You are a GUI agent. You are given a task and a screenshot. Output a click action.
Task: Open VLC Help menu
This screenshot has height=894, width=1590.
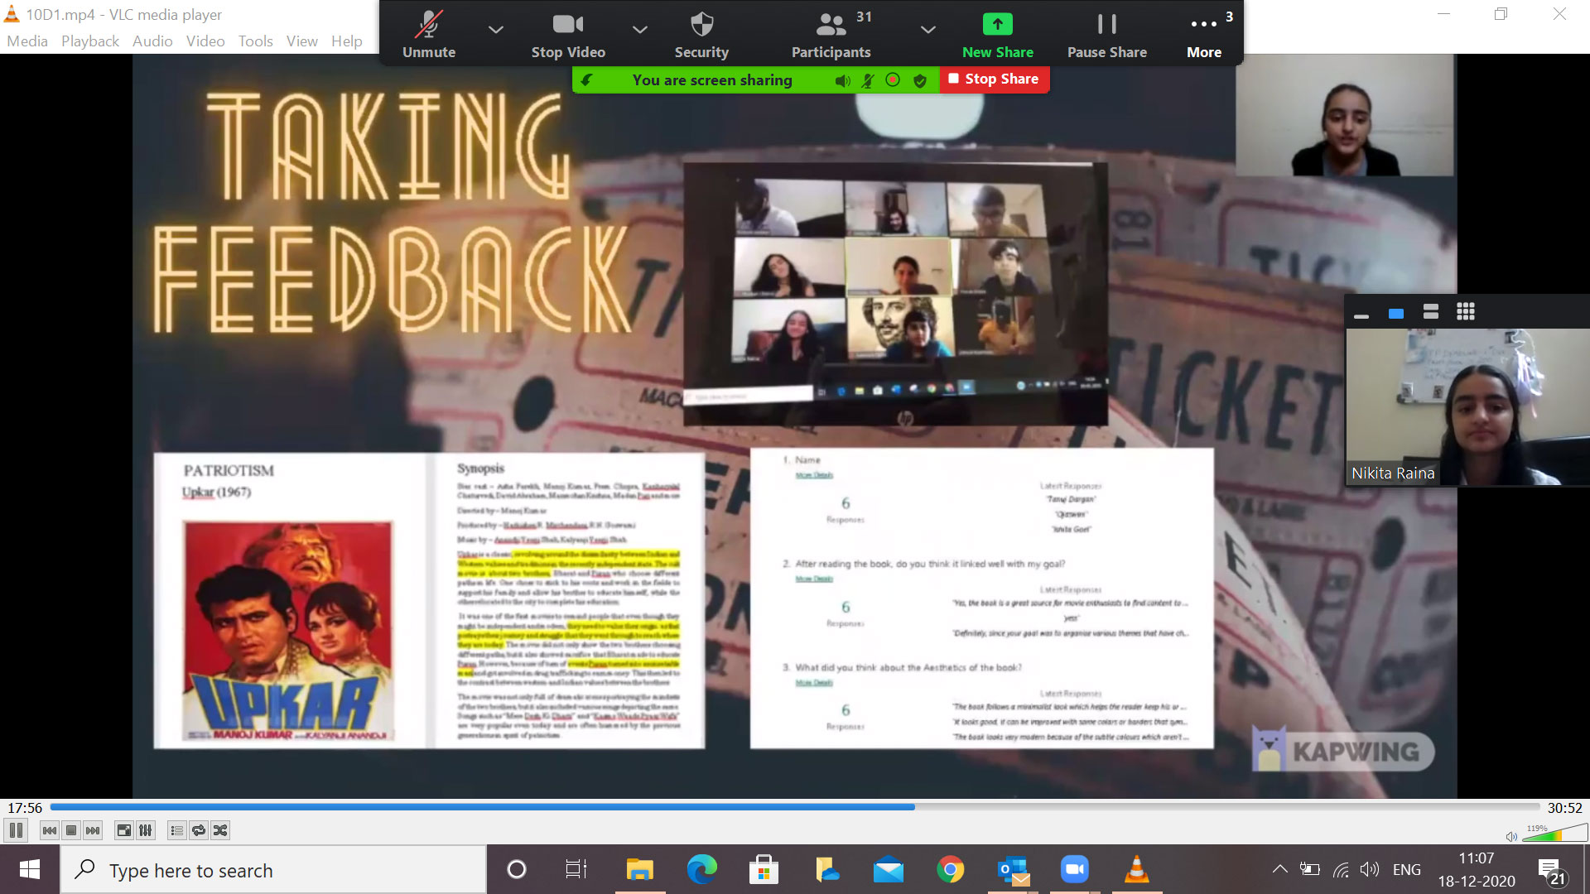click(x=347, y=41)
